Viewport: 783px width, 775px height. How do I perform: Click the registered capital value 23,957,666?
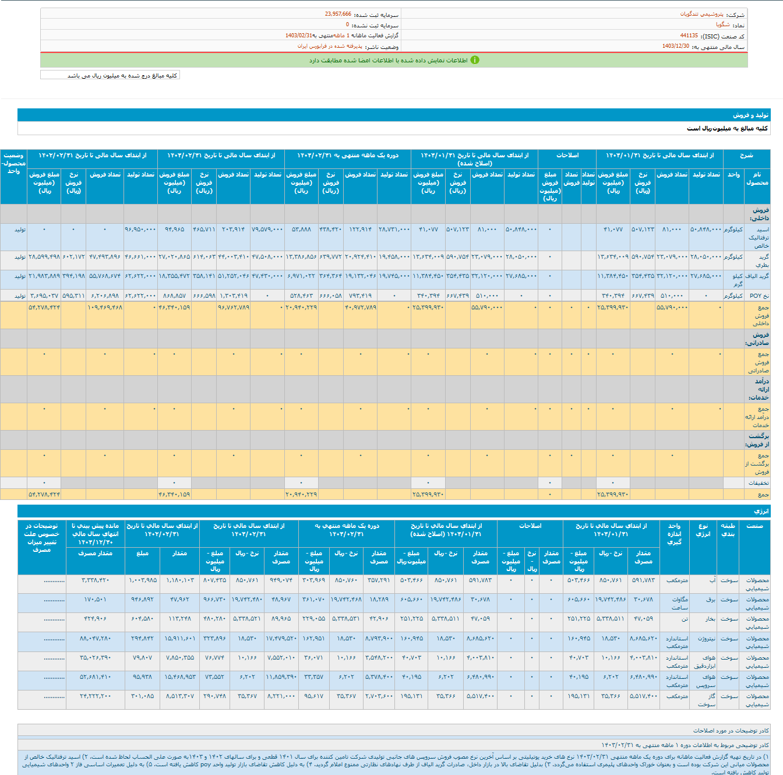coord(338,14)
